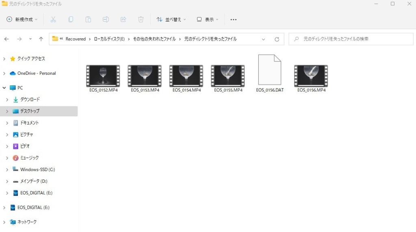The height and width of the screenshot is (232, 416).
Task: Refresh the current folder view
Action: click(277, 39)
